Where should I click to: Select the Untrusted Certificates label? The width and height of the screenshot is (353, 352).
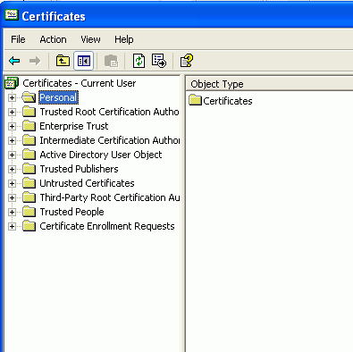[x=87, y=183]
